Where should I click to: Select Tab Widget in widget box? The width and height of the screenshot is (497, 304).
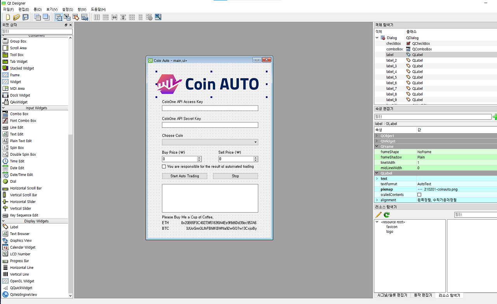pyautogui.click(x=19, y=62)
